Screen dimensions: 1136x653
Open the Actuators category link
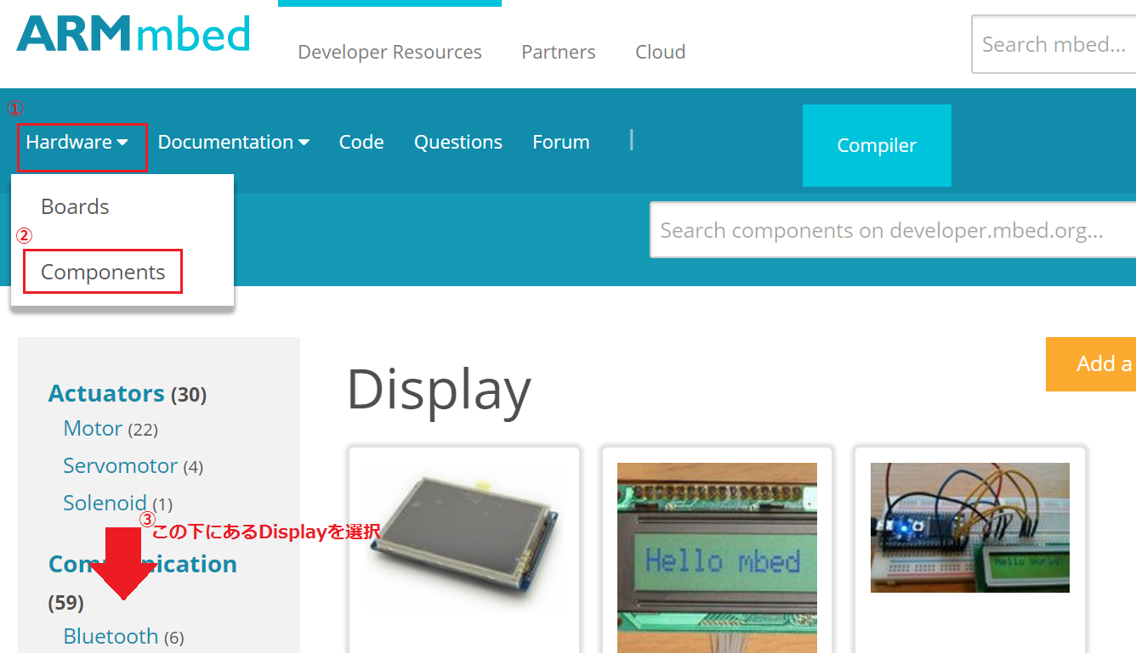[106, 393]
